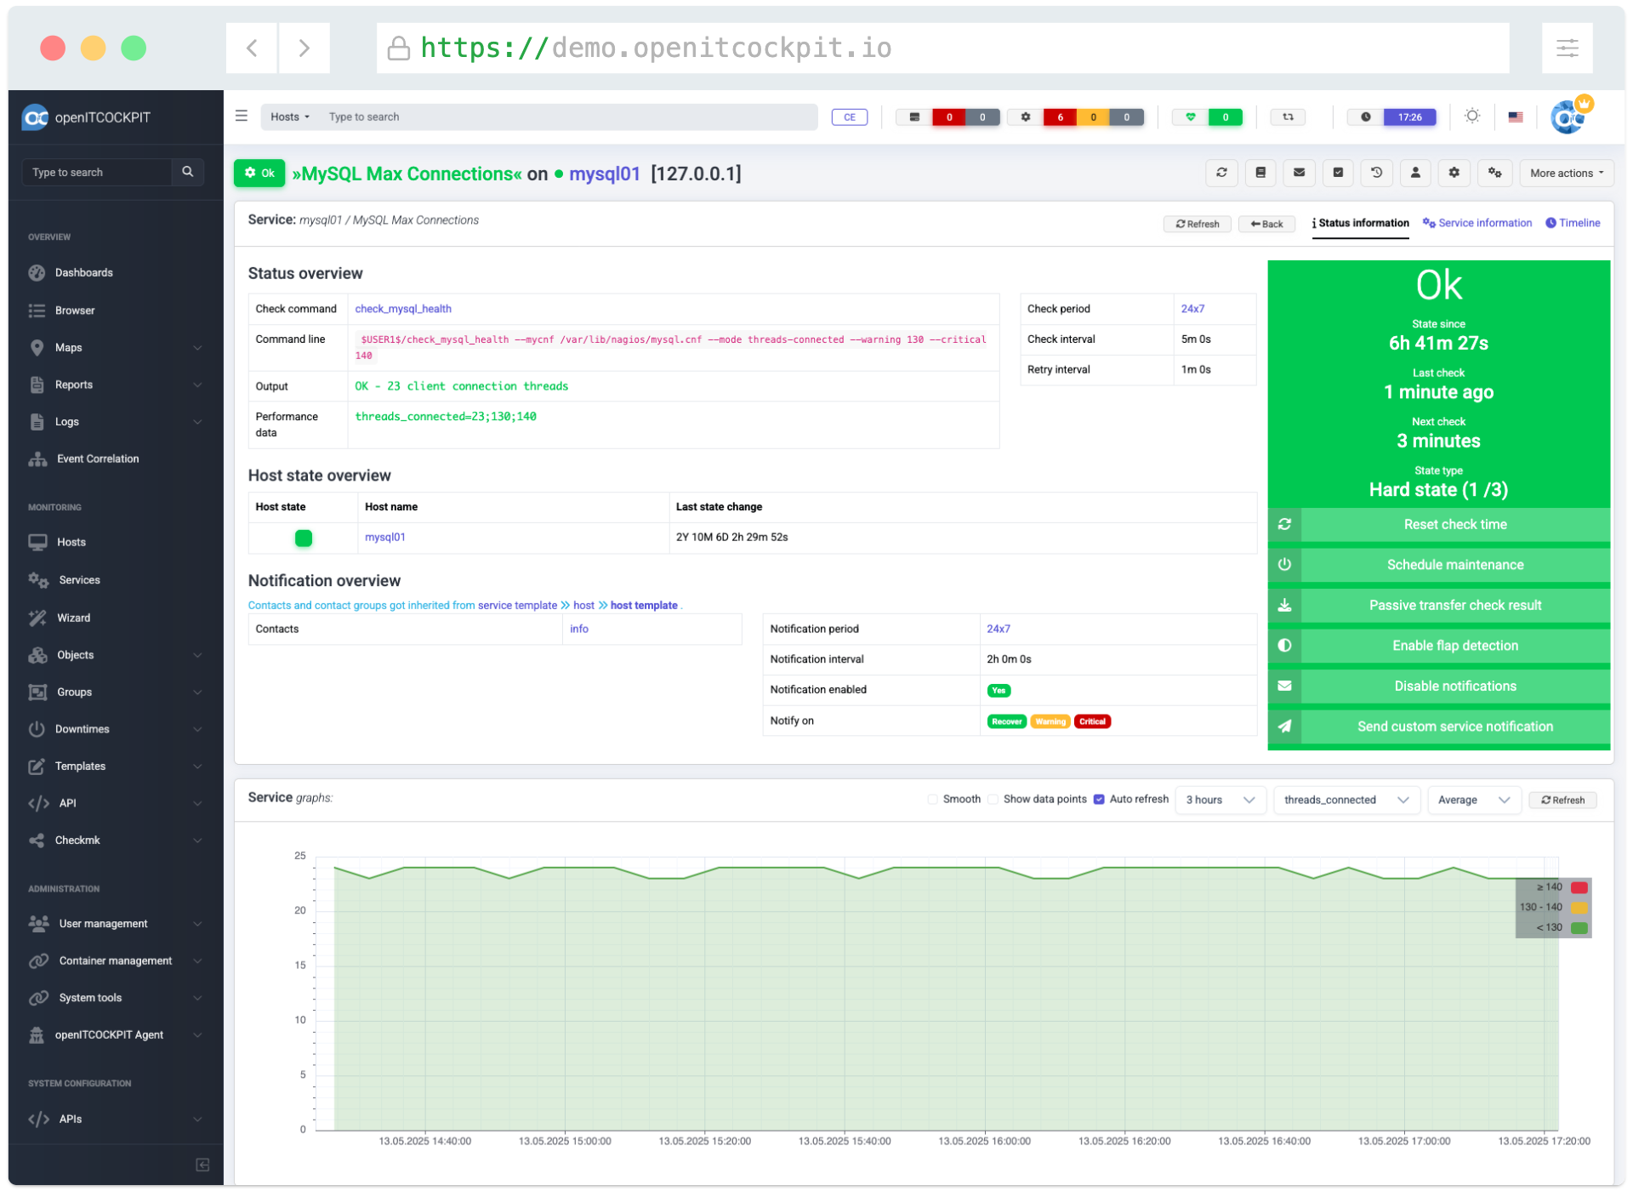The height and width of the screenshot is (1191, 1633).
Task: Click the host status counter icon in top bar
Action: [914, 117]
